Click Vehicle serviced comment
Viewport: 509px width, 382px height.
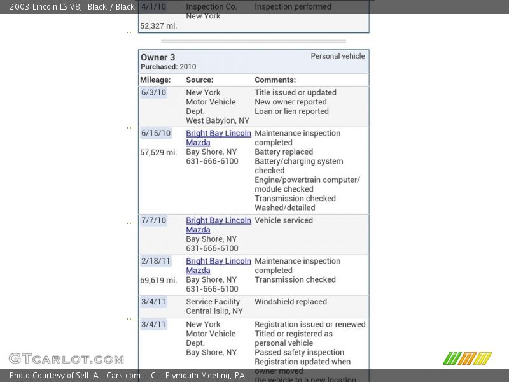284,220
